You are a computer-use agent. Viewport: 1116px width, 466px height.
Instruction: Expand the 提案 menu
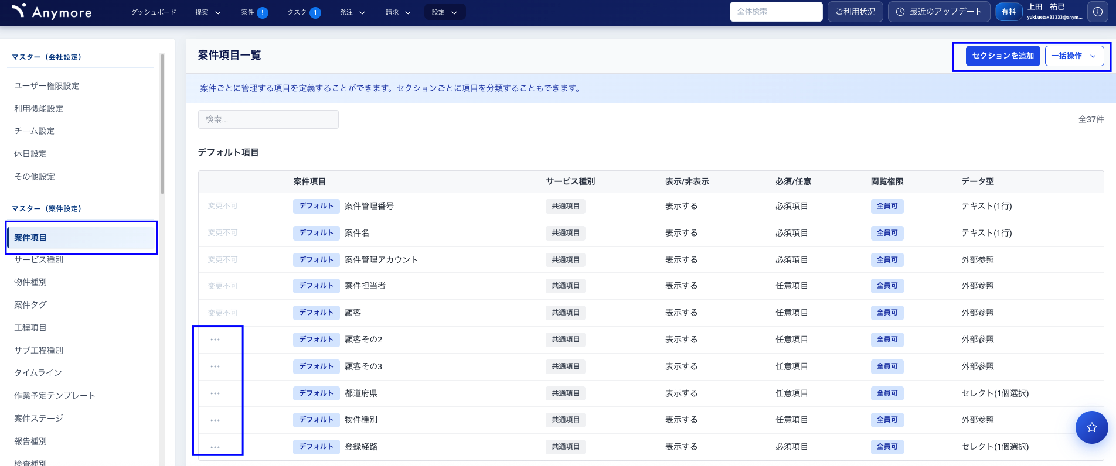click(x=208, y=12)
